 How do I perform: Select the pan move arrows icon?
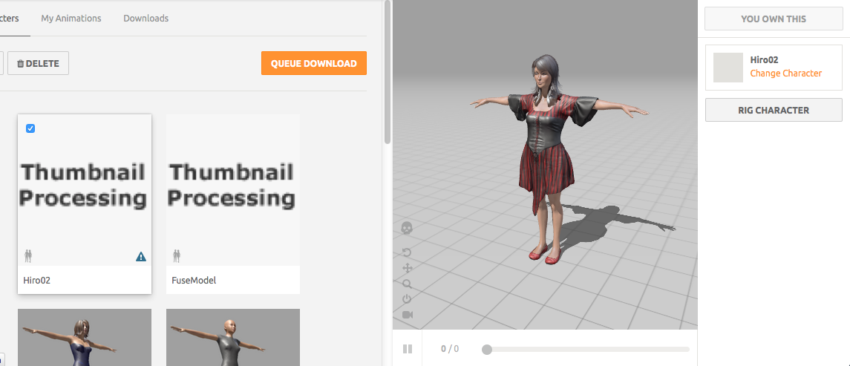tap(407, 268)
